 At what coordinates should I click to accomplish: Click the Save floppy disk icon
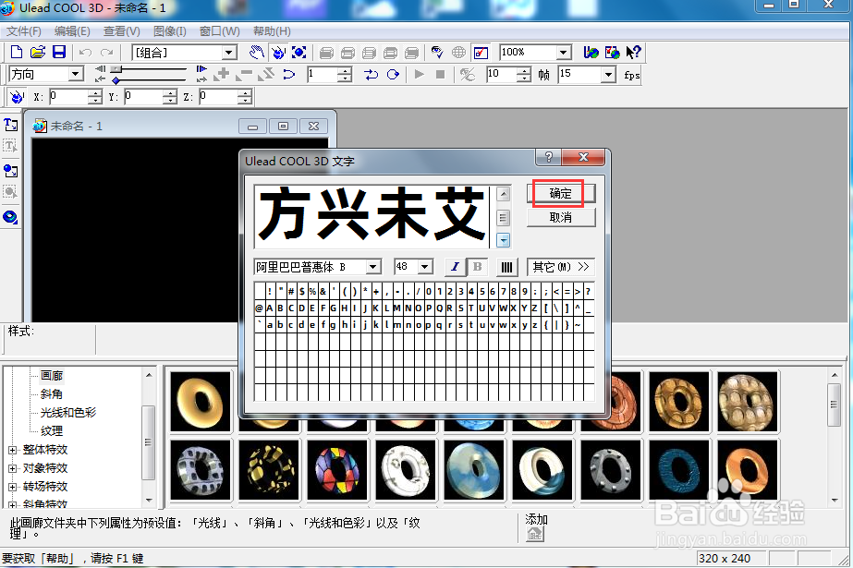(x=59, y=52)
